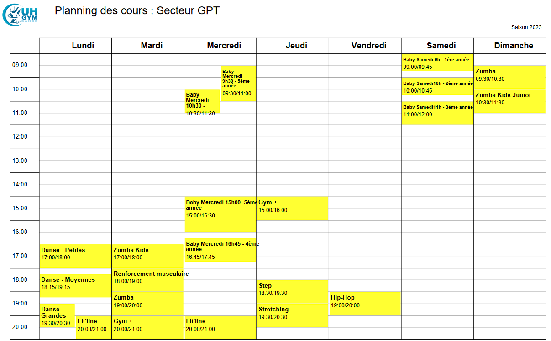Click the Mercredi day header

pyautogui.click(x=224, y=46)
